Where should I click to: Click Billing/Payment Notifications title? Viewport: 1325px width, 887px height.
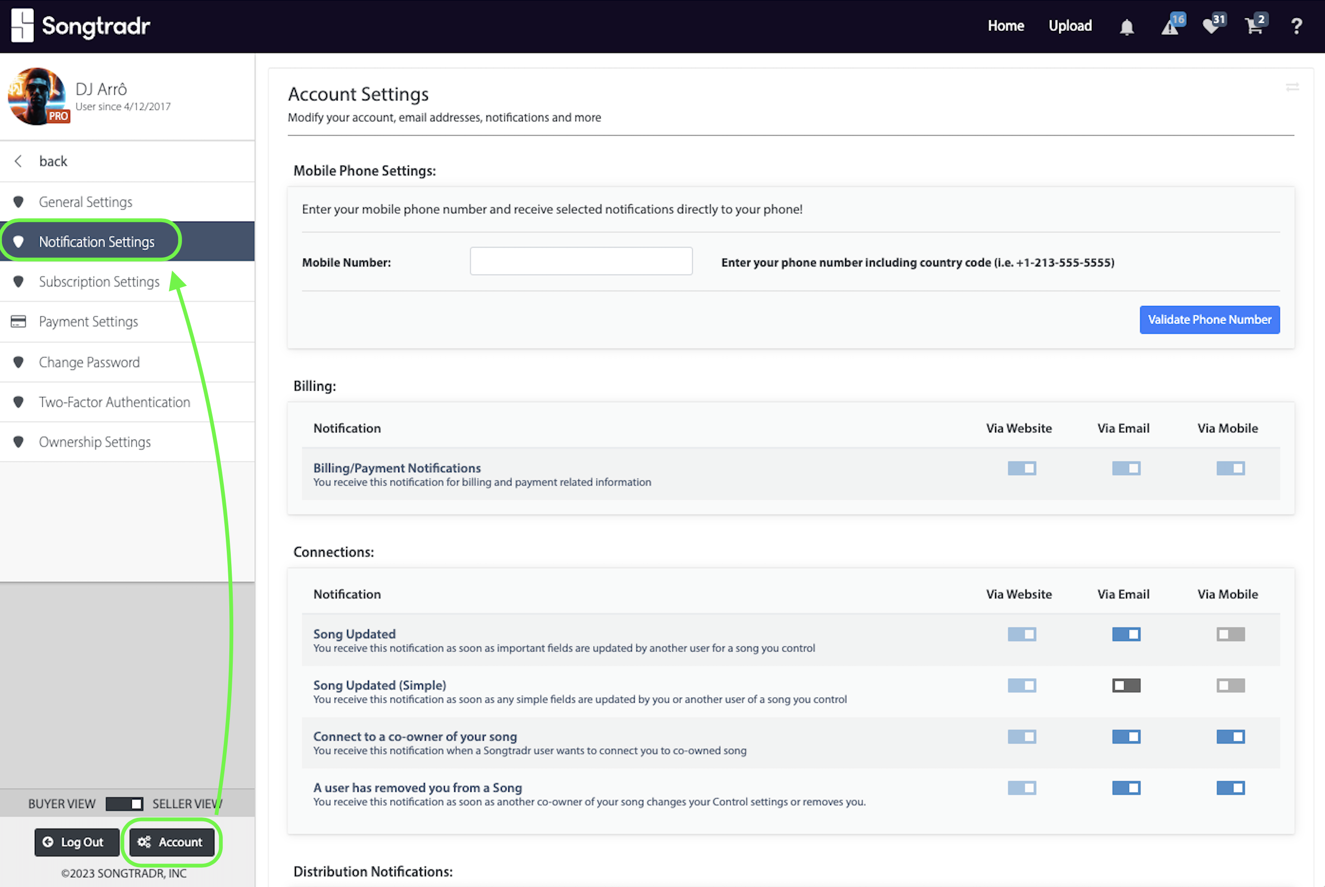click(x=396, y=468)
